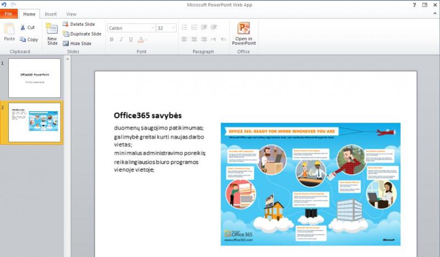
Task: Click the 'galimybė greitai kurti naujas darbo' line
Action: [x=159, y=137]
